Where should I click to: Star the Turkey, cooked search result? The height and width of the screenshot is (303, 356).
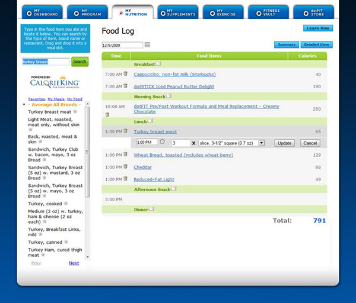(x=66, y=203)
